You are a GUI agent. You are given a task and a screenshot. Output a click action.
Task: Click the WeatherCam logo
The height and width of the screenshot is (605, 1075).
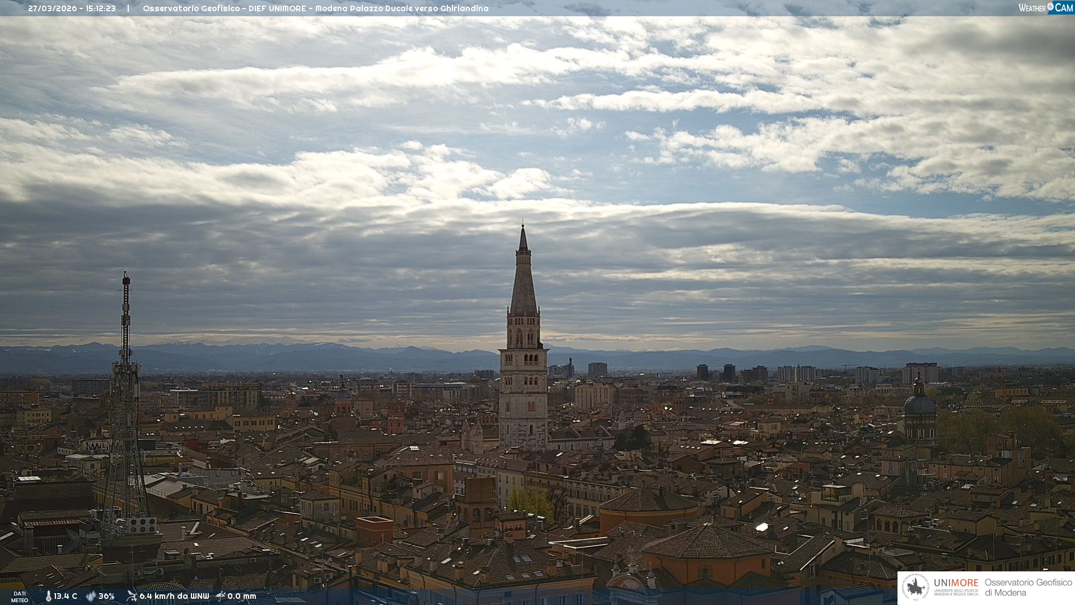1045,8
